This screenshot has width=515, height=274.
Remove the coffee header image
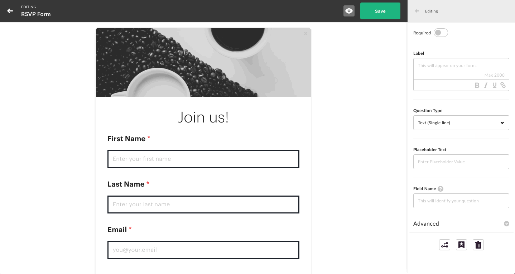[305, 34]
